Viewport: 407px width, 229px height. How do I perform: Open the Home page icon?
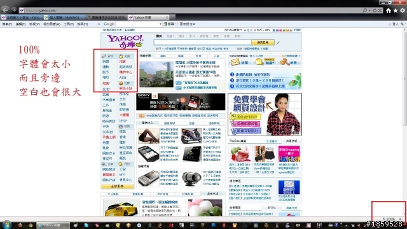tap(389, 10)
